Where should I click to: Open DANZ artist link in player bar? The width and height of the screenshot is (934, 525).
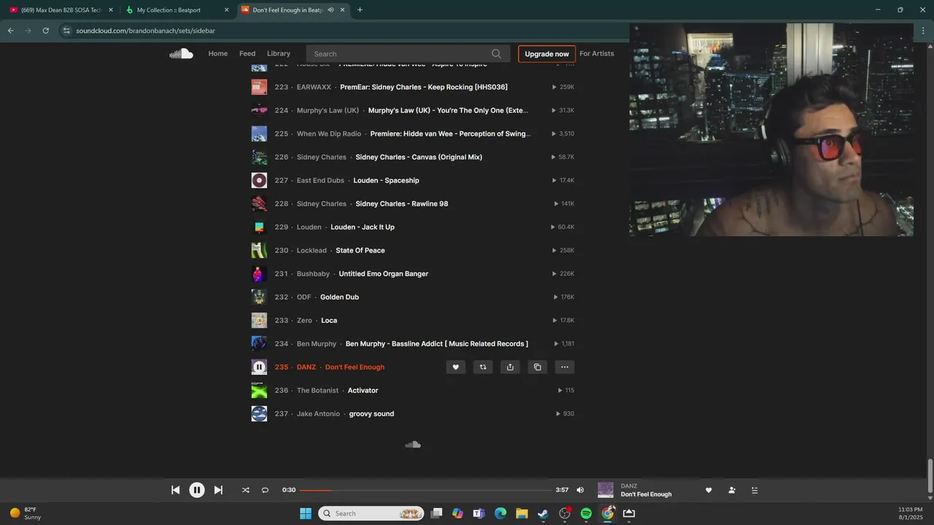point(629,486)
